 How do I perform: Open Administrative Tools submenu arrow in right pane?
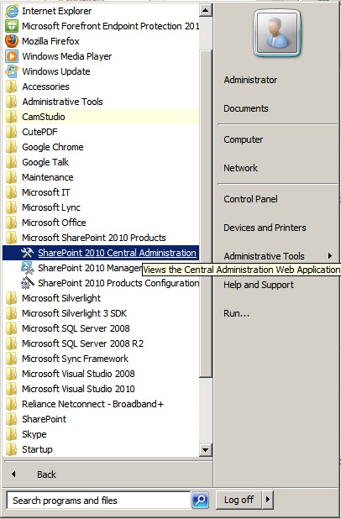coord(329,255)
